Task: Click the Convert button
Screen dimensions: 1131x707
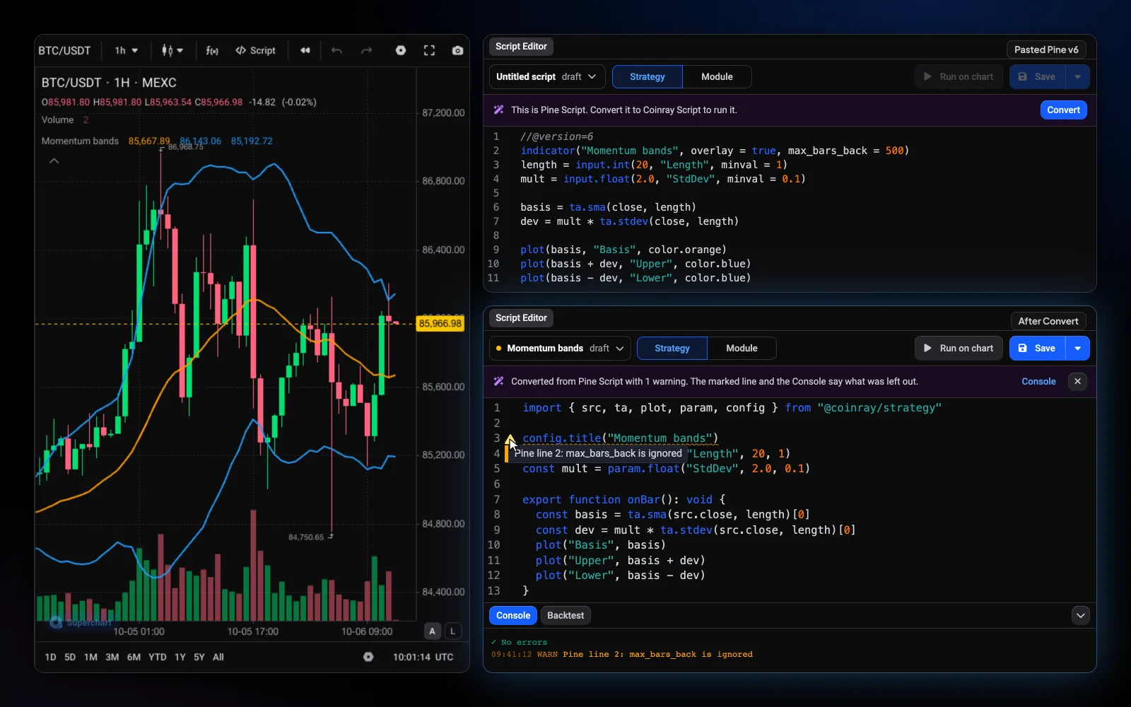Action: pos(1063,110)
